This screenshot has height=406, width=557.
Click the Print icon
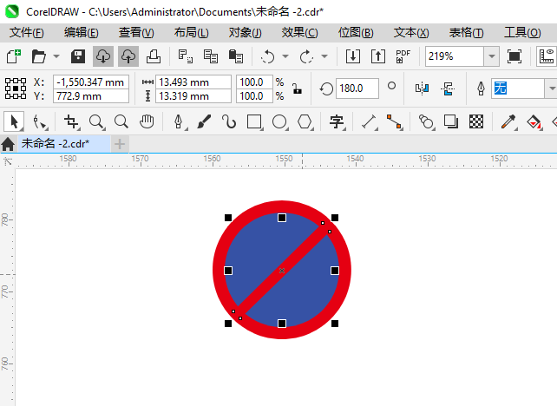[x=154, y=56]
